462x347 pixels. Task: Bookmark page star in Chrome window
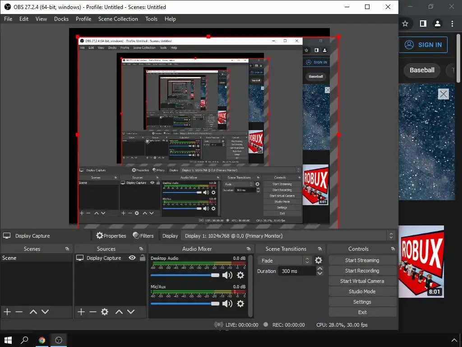click(x=405, y=23)
